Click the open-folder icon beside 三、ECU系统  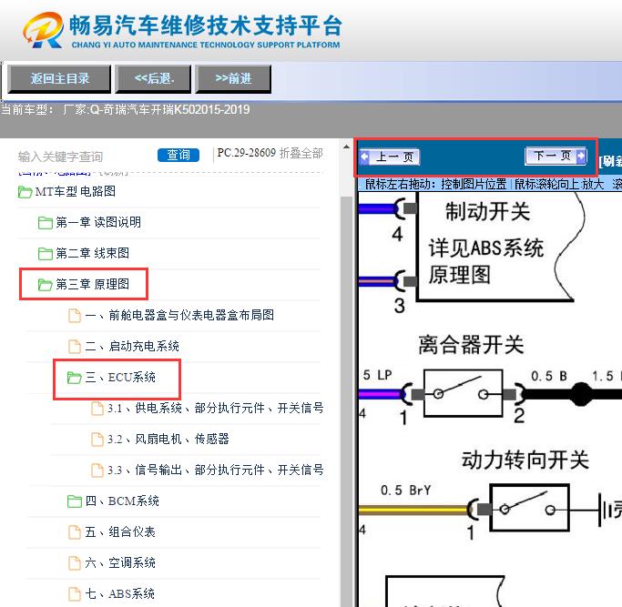click(x=74, y=378)
